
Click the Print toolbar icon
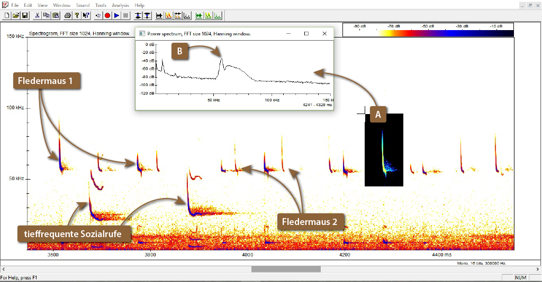68,15
